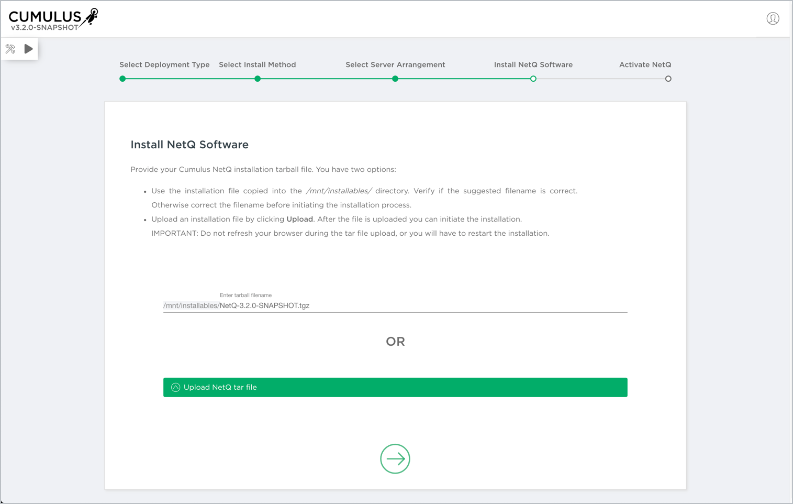
Task: Proceed with the circled right arrow
Action: click(395, 459)
